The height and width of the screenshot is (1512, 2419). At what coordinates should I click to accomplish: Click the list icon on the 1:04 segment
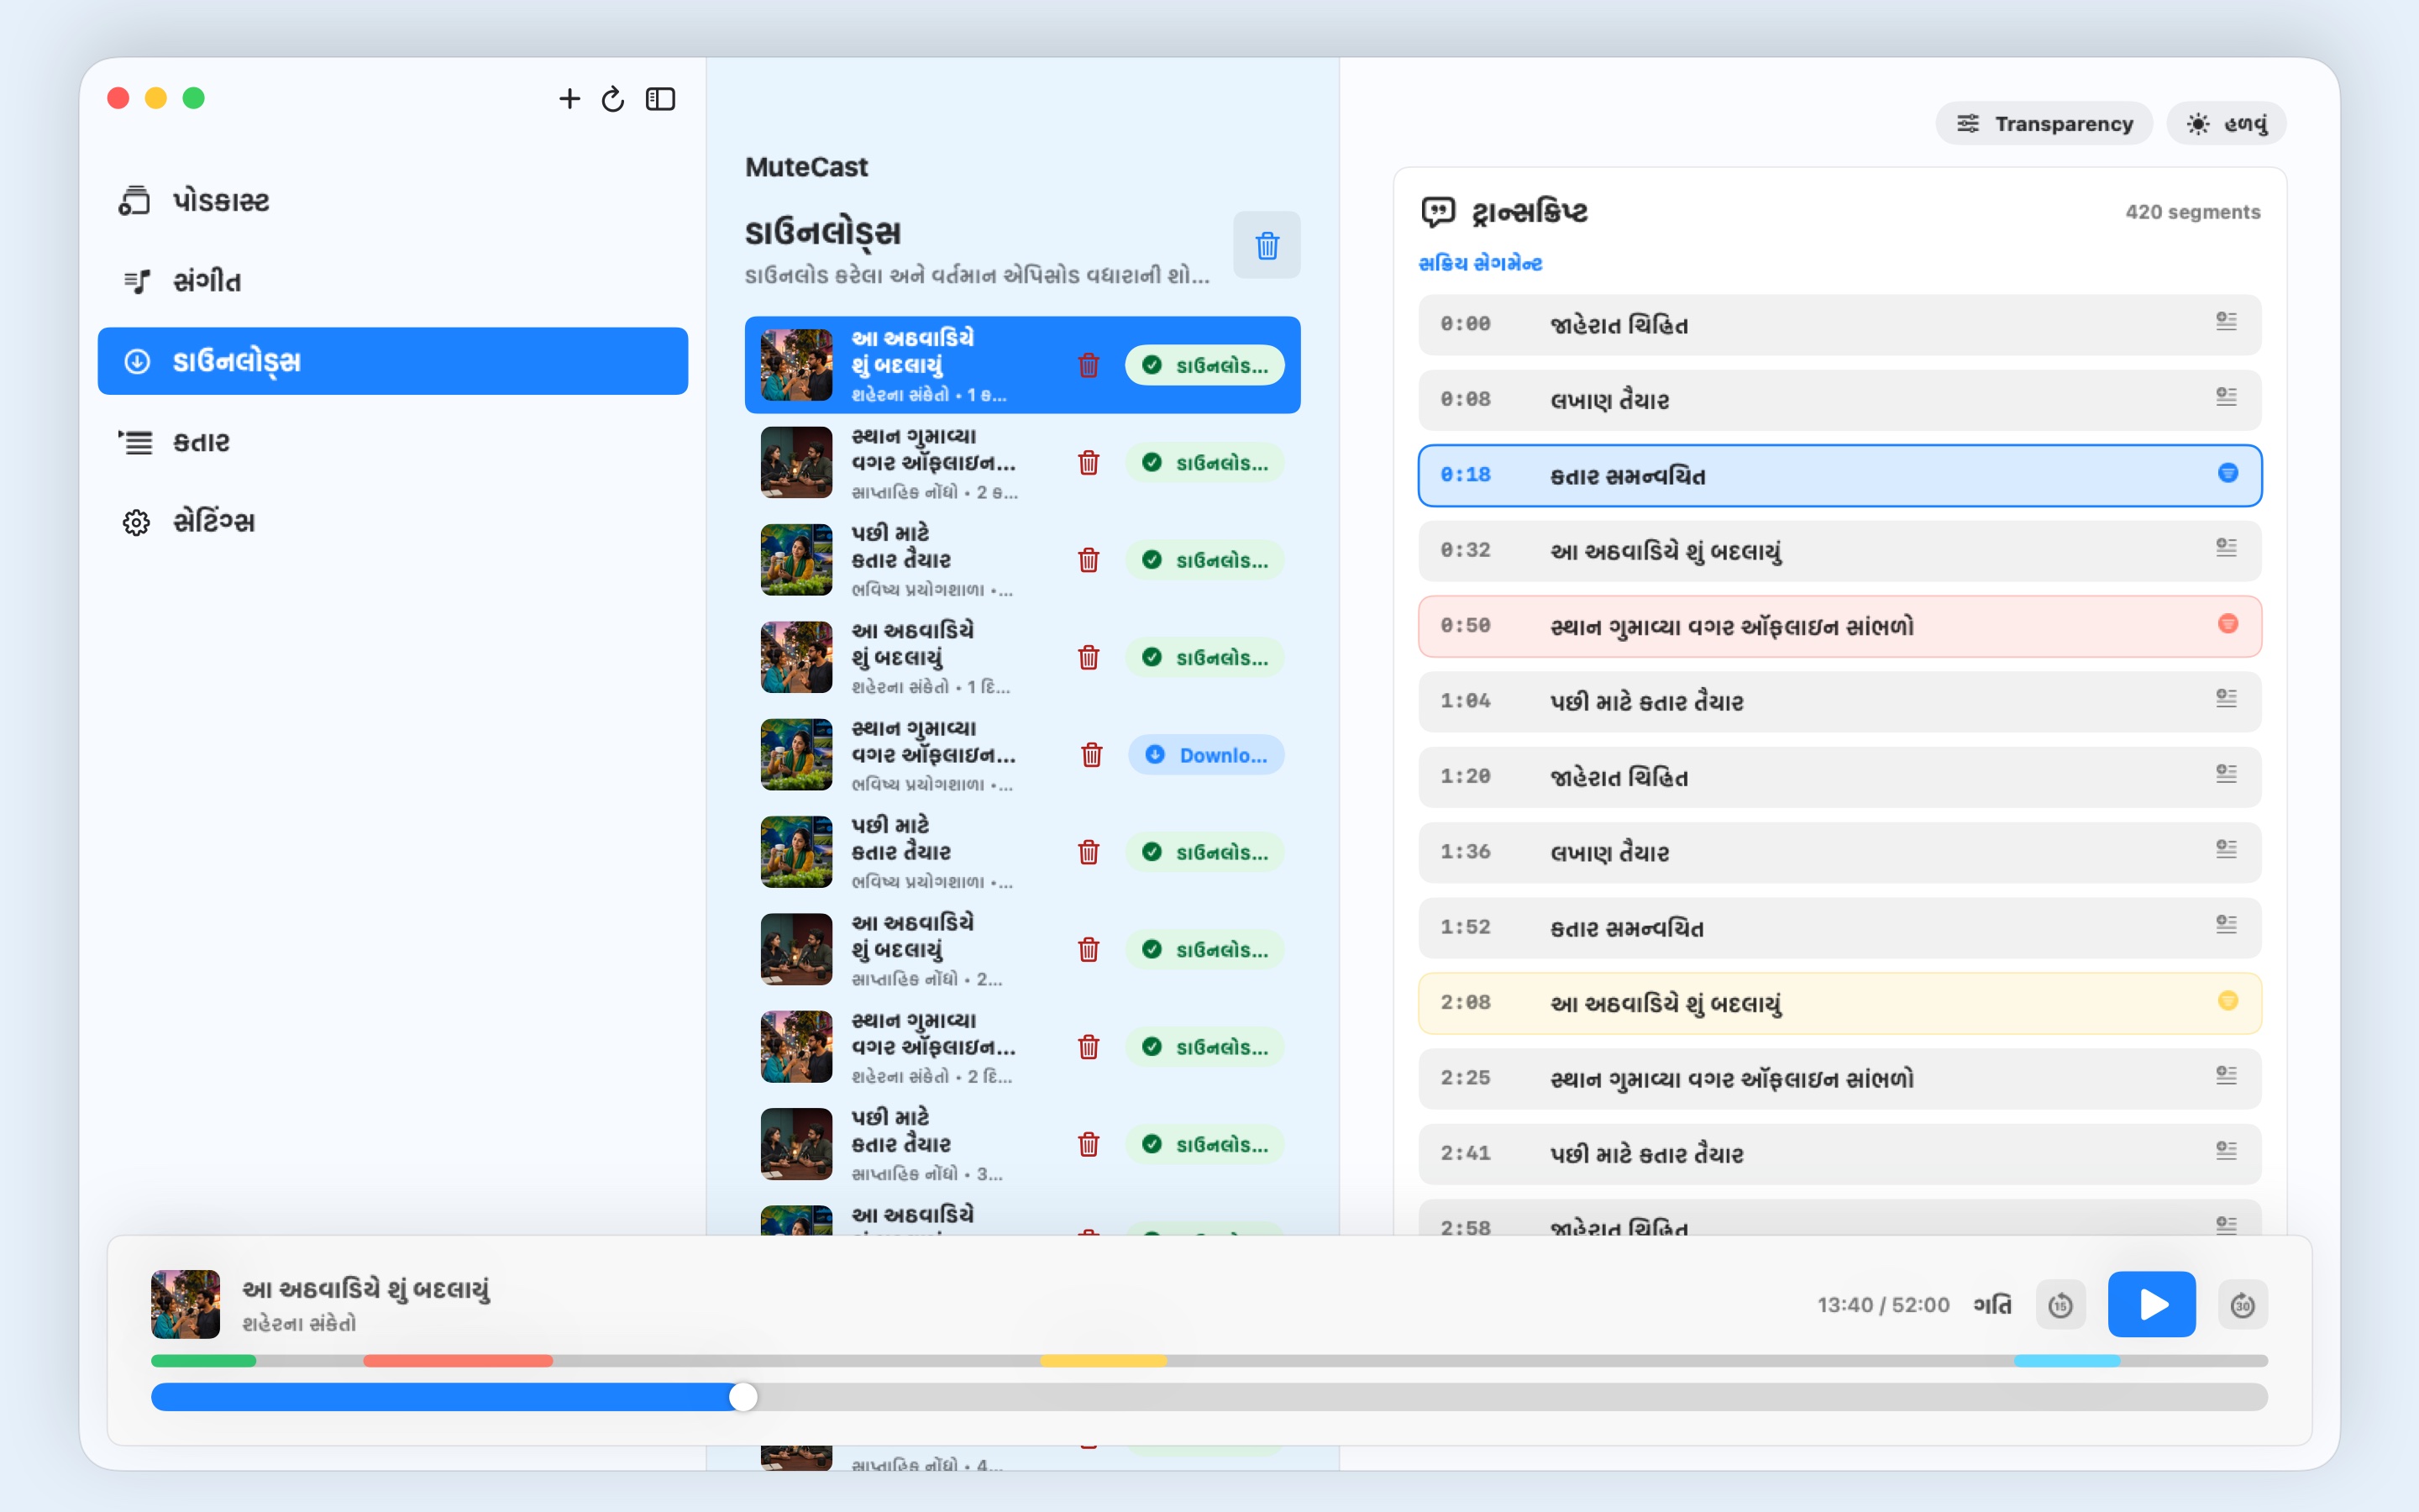pyautogui.click(x=2226, y=698)
